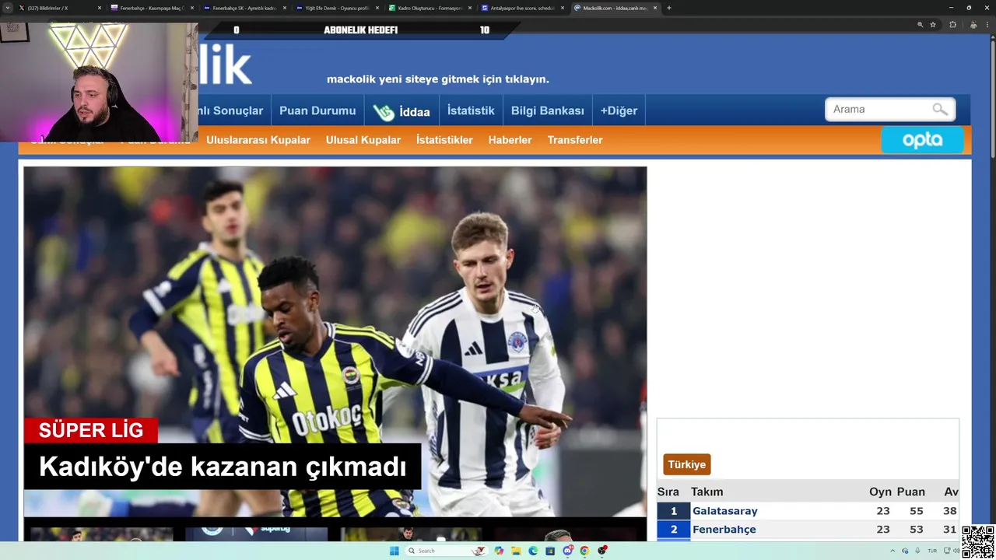Open the OBS icon with red badge in taskbar
This screenshot has height=560, width=996.
tap(602, 551)
